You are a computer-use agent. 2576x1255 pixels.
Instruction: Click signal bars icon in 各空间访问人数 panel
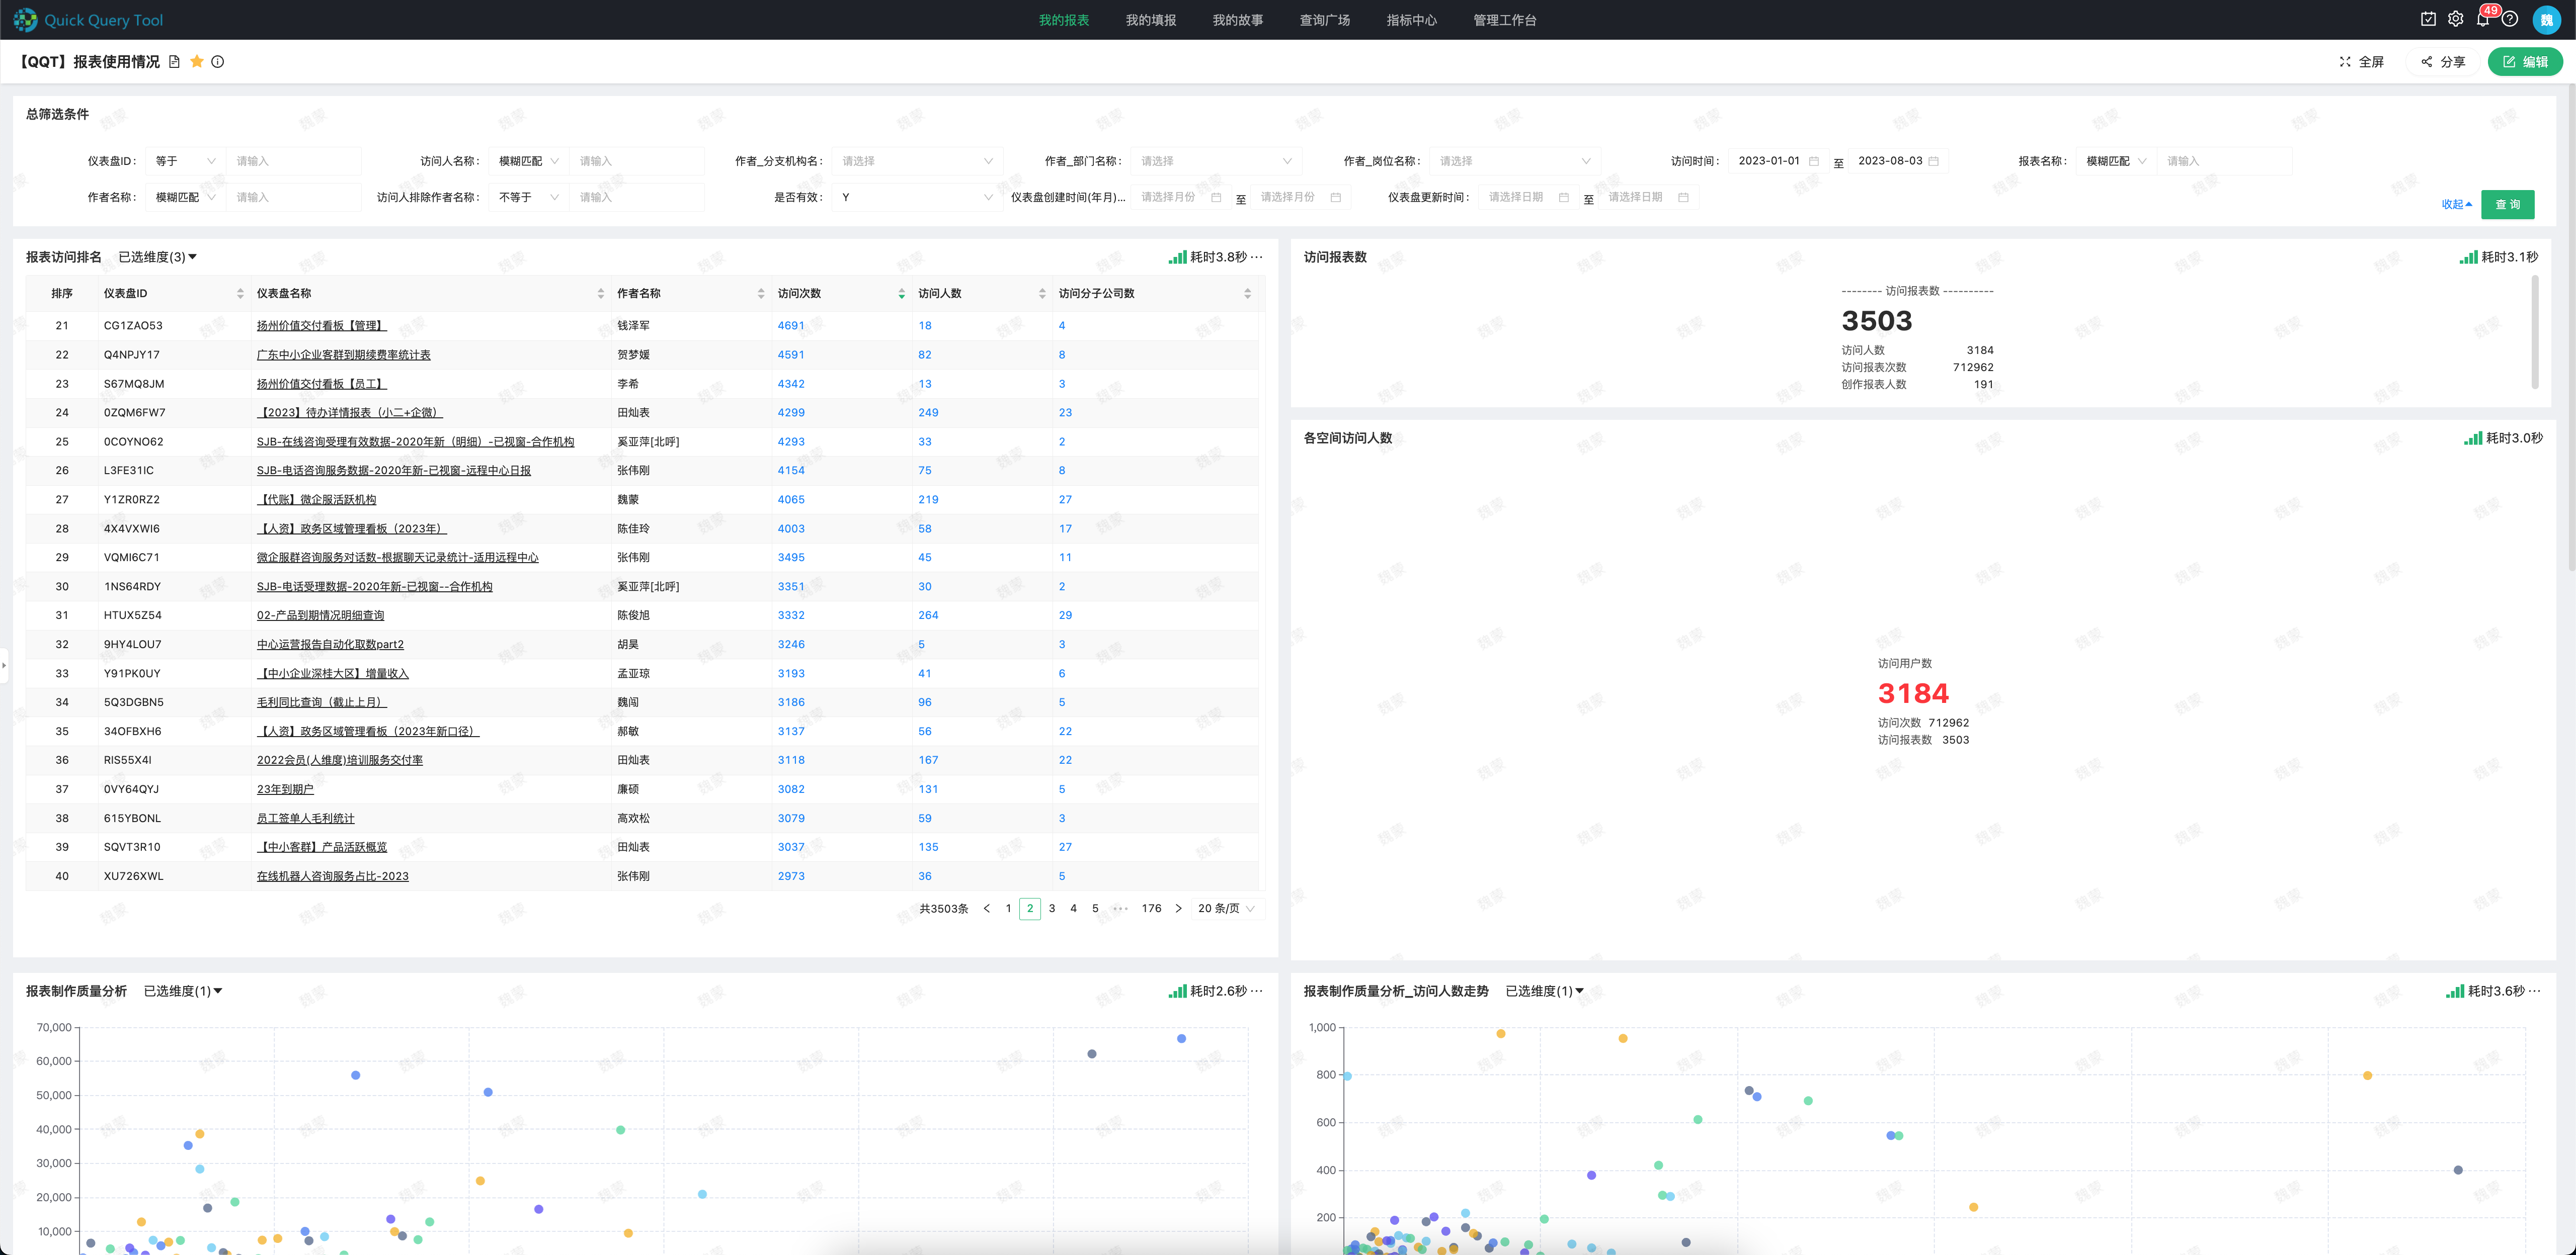click(2472, 437)
